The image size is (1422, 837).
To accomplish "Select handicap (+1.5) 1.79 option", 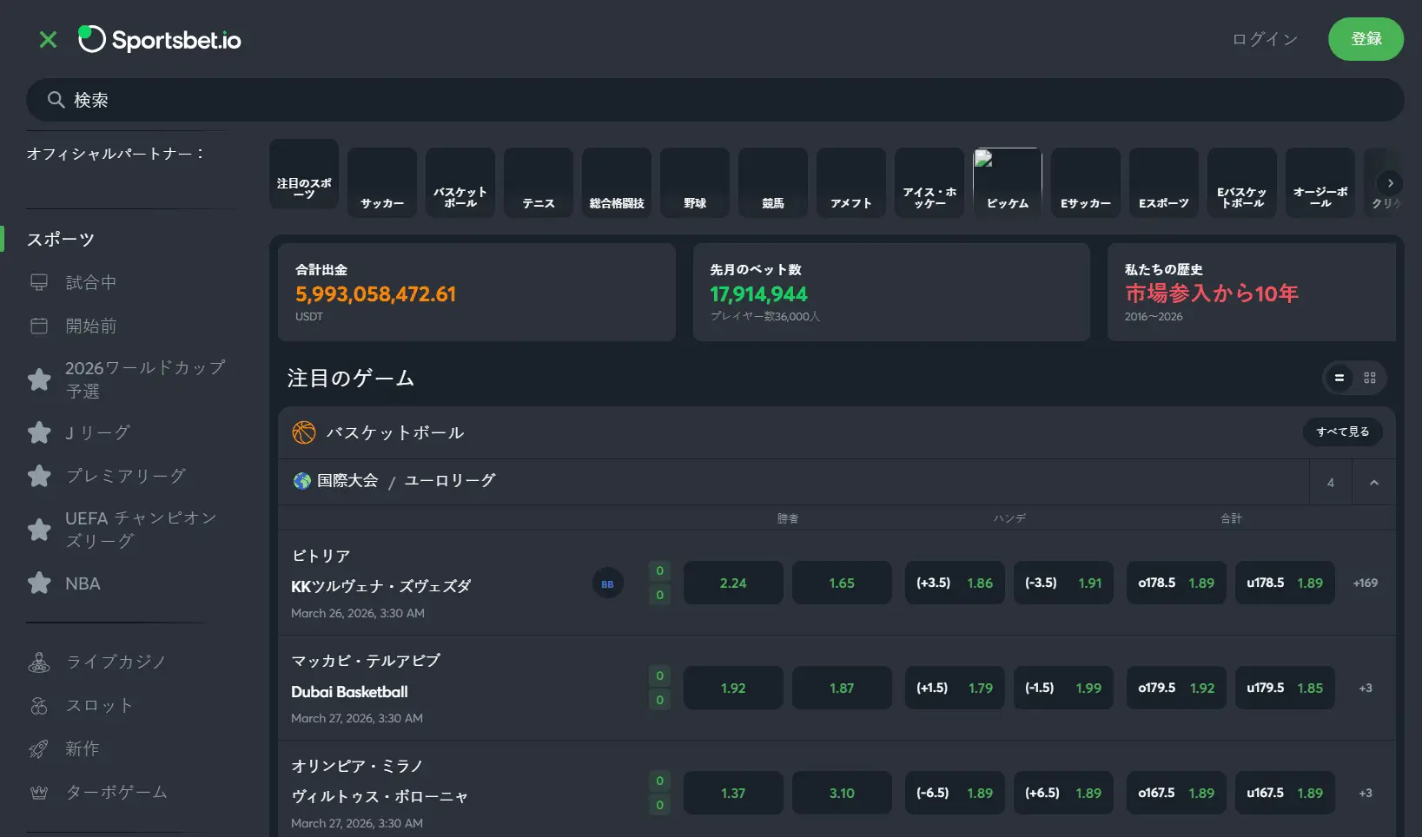I will click(x=955, y=688).
